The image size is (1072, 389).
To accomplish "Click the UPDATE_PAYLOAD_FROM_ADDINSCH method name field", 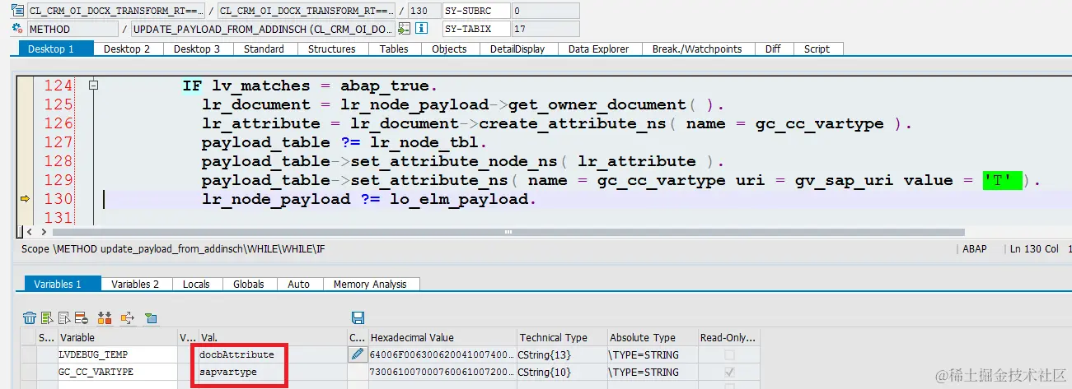I will (262, 29).
